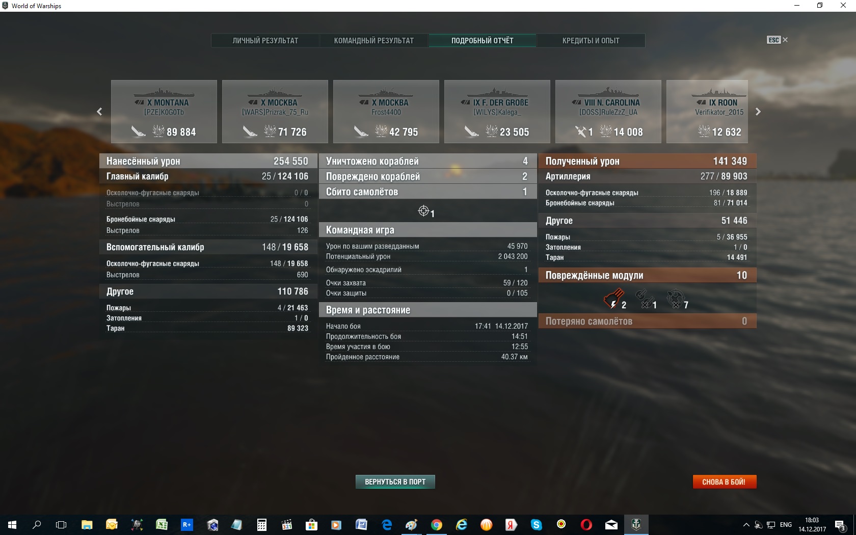
Task: Show hidden system tray icons
Action: pos(746,524)
